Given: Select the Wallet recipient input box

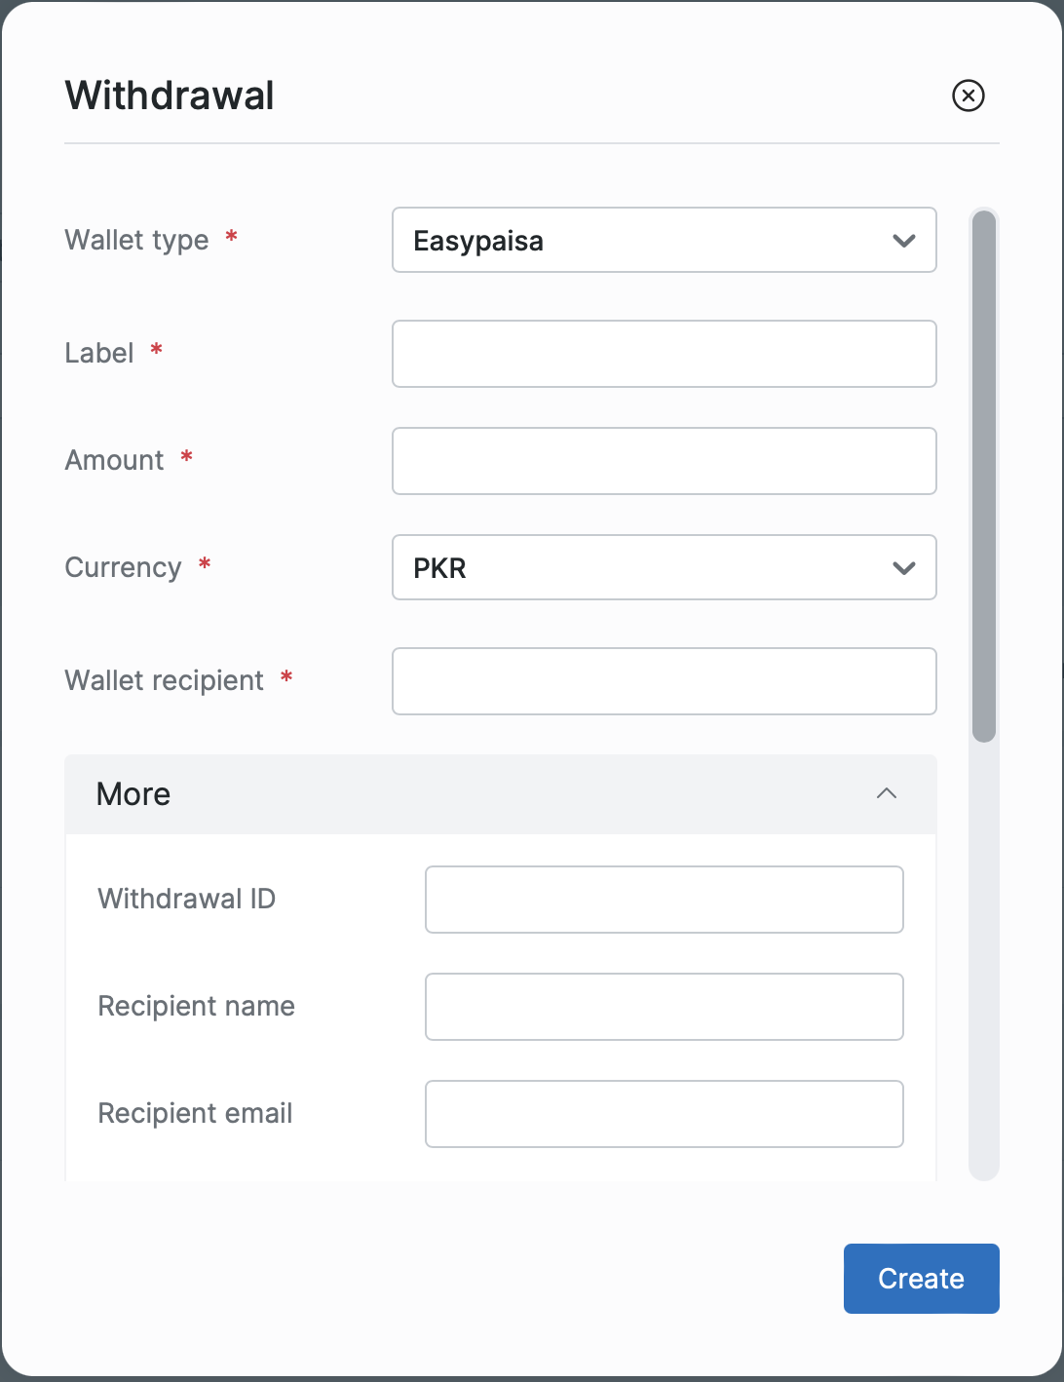Looking at the screenshot, I should pyautogui.click(x=664, y=681).
